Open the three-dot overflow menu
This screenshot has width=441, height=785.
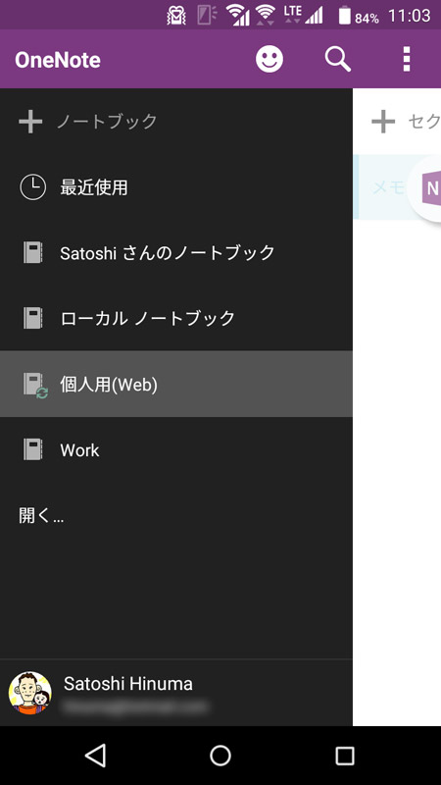pyautogui.click(x=407, y=59)
